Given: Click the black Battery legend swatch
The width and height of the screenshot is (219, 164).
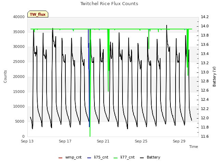Looking at the screenshot, I should (x=142, y=158).
